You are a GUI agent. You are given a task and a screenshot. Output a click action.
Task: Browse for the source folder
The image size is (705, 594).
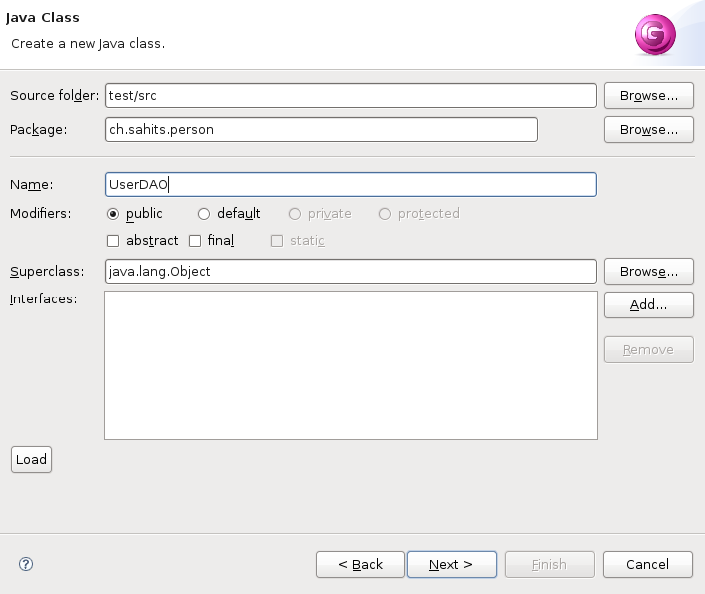pos(648,96)
